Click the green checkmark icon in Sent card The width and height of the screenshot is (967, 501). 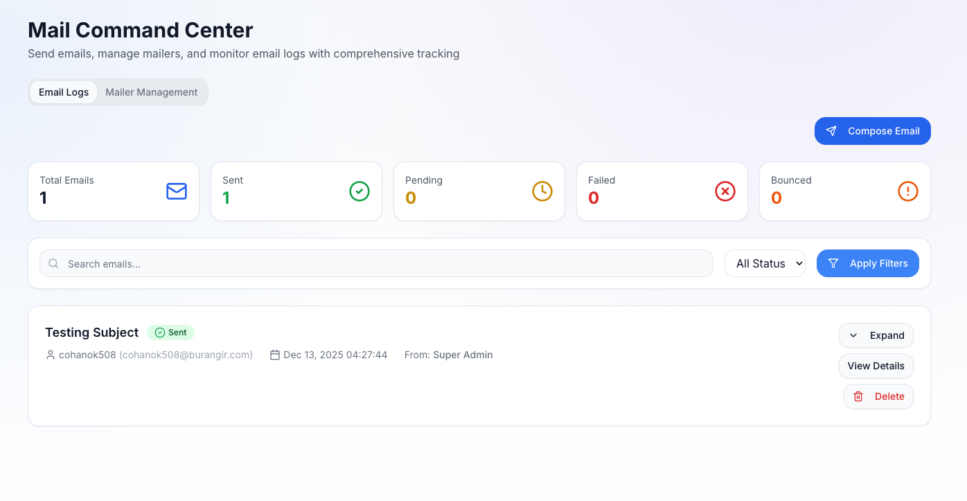click(360, 191)
